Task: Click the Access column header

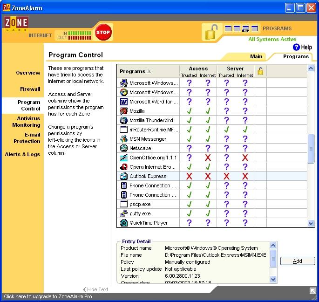Action: click(198, 69)
